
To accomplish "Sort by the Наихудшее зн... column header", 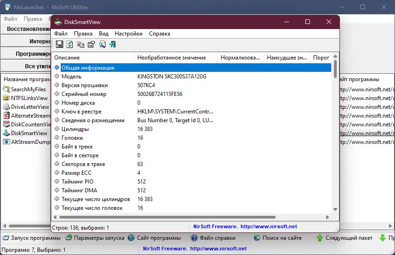I will tap(287, 58).
